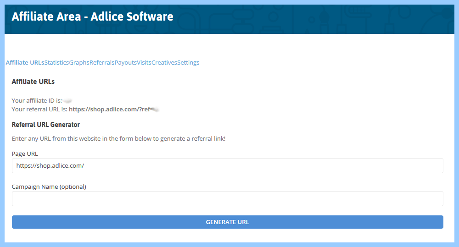Viewport: 459px width, 247px height.
Task: Click the Page URL field label
Action: point(25,154)
